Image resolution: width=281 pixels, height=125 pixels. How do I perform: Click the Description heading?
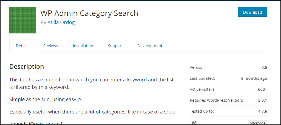pos(27,66)
